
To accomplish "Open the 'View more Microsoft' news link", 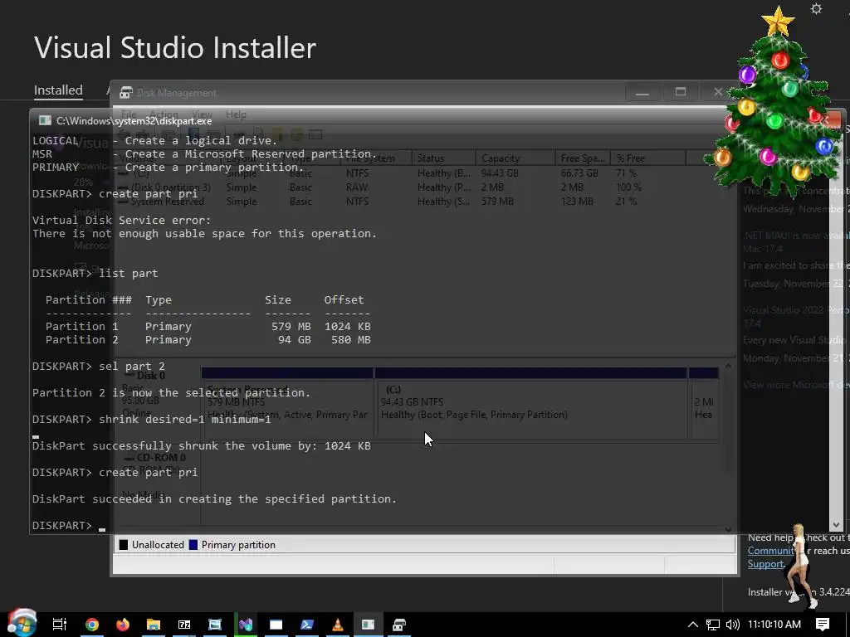I will point(796,385).
